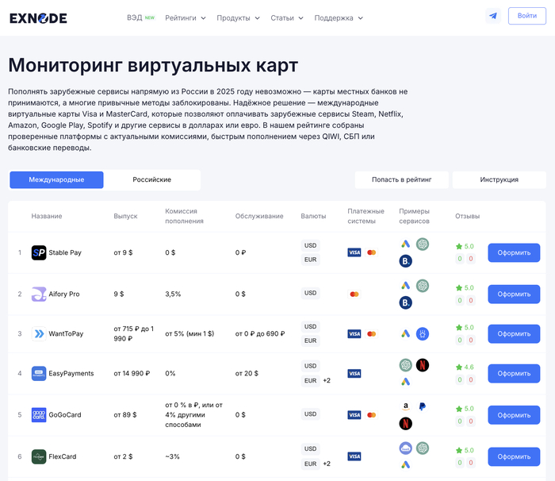This screenshot has width=555, height=481.
Task: Click Оформить for Aifory Pro
Action: [514, 294]
